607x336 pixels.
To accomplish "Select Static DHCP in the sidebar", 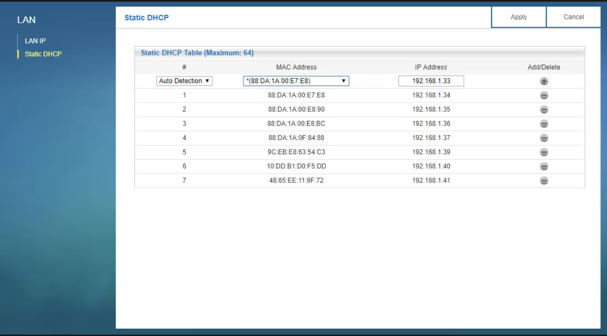I will pyautogui.click(x=43, y=54).
